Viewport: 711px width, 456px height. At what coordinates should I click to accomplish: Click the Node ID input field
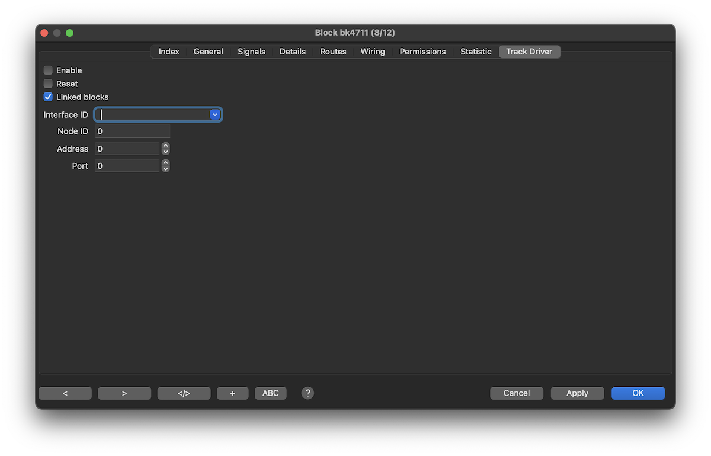[133, 131]
